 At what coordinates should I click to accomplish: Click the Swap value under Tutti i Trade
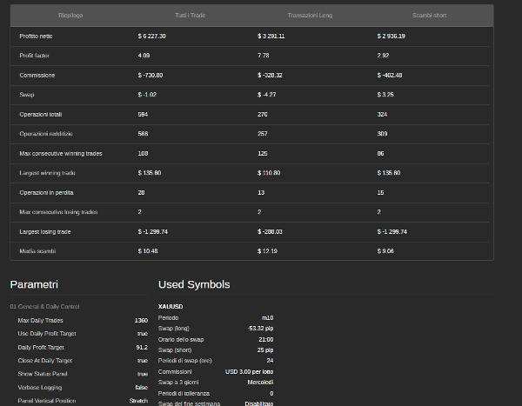147,95
